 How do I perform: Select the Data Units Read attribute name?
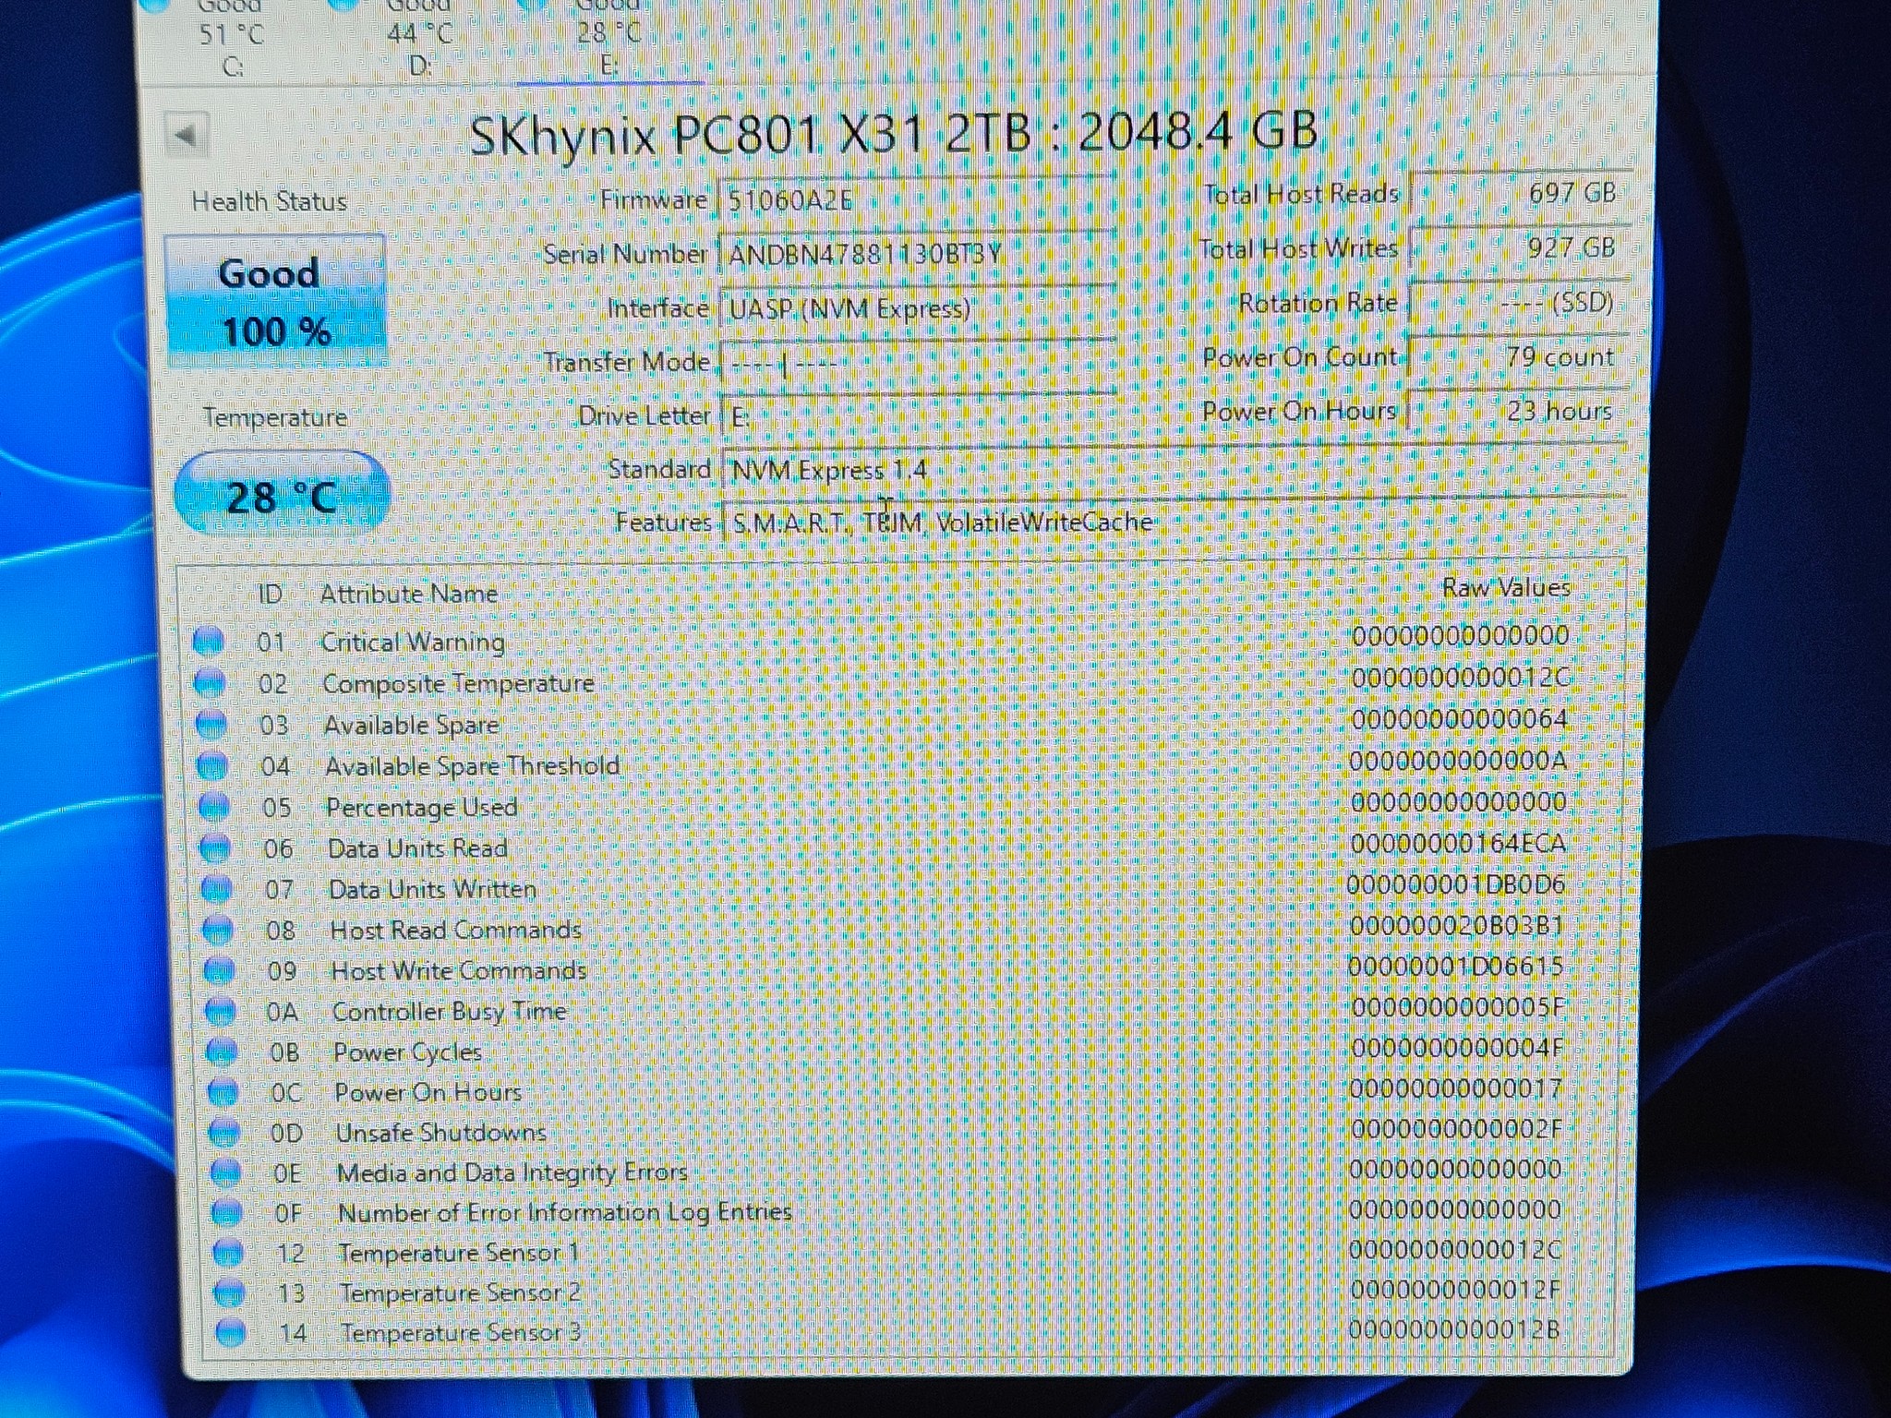[x=418, y=848]
